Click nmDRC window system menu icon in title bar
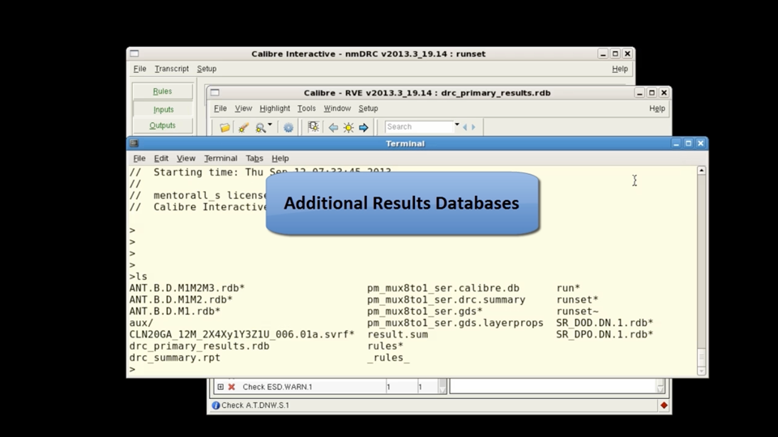 (135, 53)
